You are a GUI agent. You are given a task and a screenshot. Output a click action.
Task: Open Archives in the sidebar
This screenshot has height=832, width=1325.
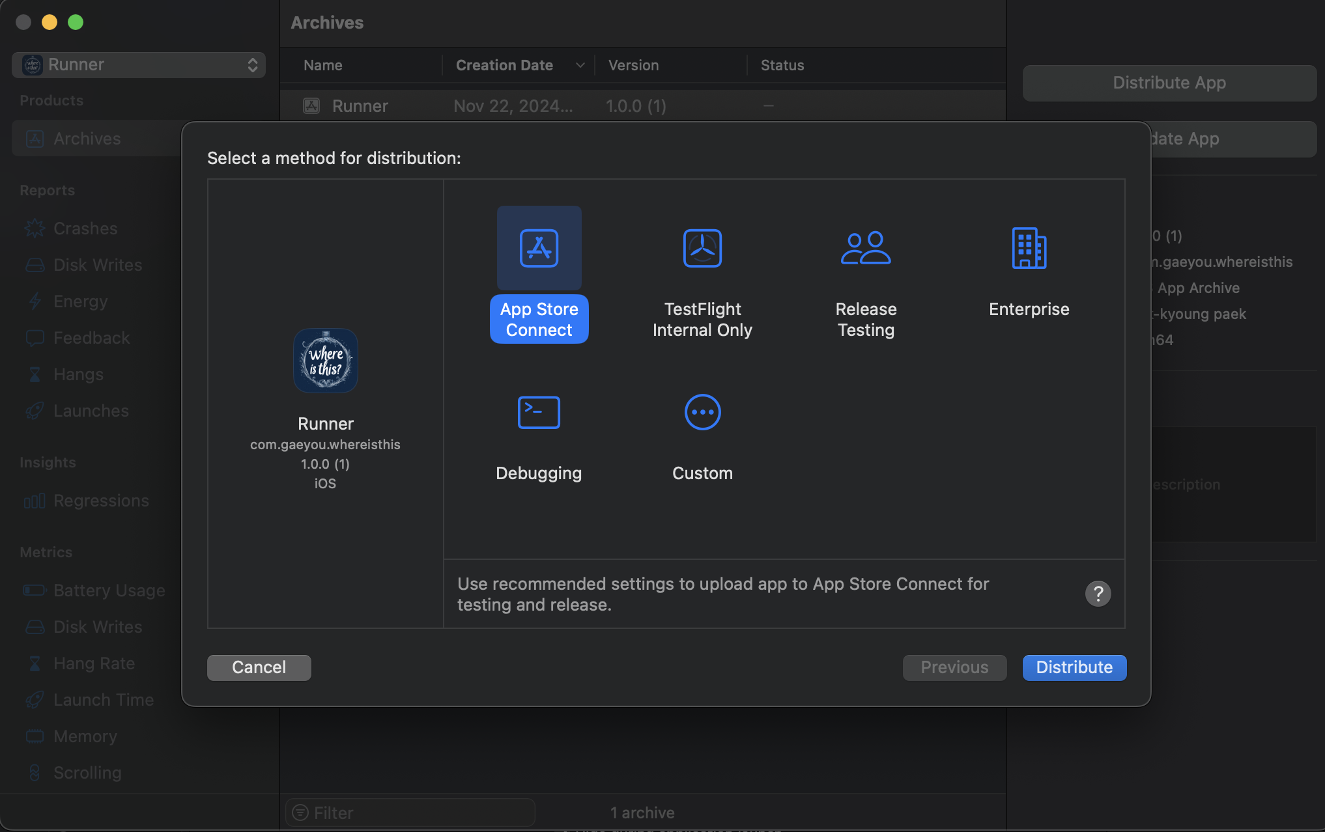pos(87,139)
